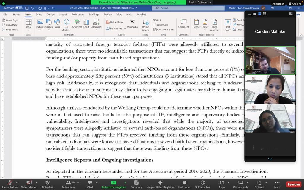Open the Page Number dropdown
304x190 pixels.
coord(215,25)
